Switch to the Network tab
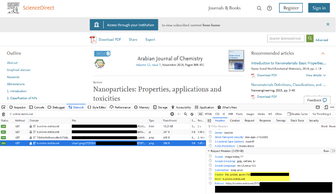The height and width of the screenshot is (194, 336). click(76, 107)
